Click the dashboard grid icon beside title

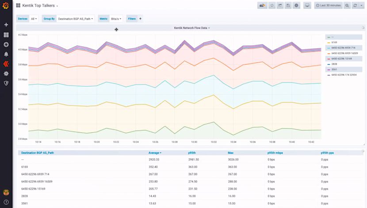coord(18,5)
